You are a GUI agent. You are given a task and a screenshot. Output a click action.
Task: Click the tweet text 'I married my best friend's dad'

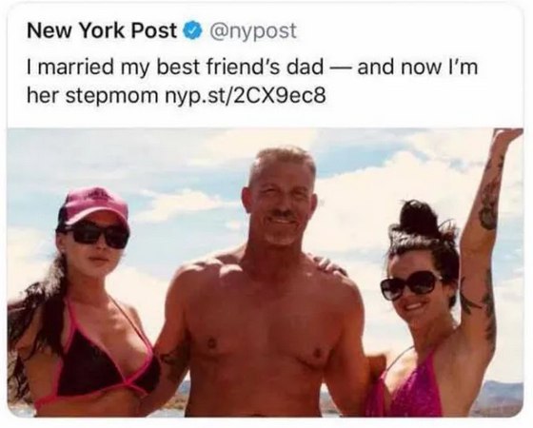[x=175, y=68]
